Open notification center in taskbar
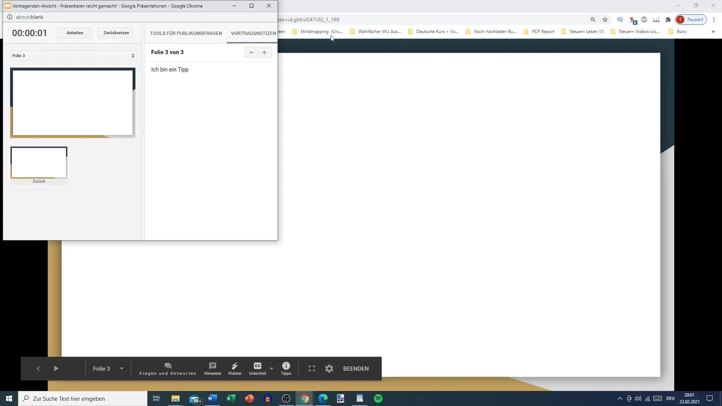Image resolution: width=722 pixels, height=406 pixels. pos(710,398)
